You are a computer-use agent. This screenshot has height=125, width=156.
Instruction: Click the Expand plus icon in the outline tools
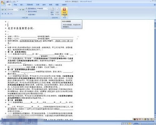[8, 14]
